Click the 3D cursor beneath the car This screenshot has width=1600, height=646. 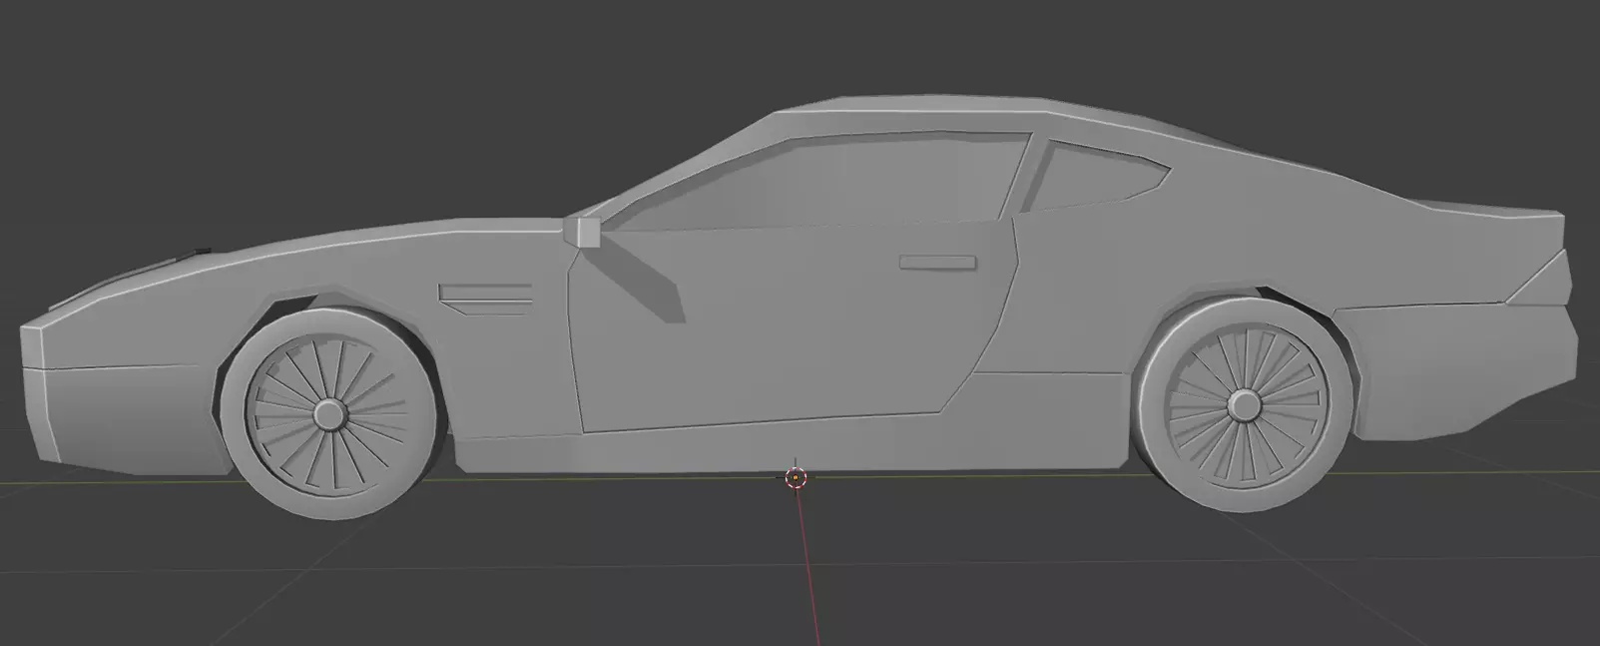795,477
